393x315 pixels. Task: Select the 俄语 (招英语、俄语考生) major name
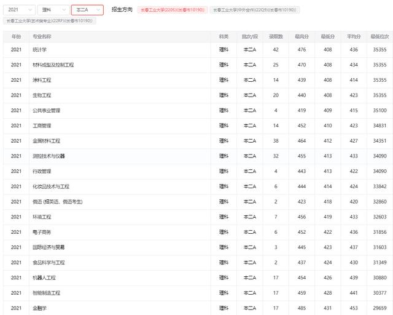click(x=57, y=202)
